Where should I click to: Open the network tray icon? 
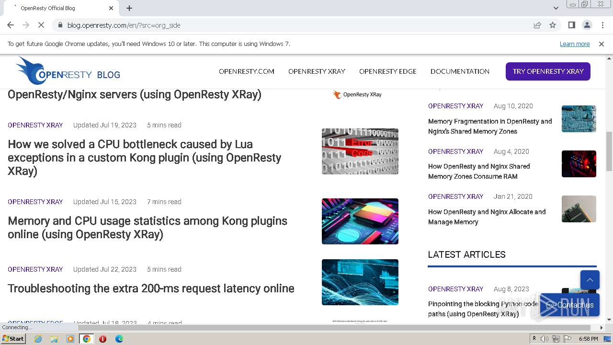[x=556, y=339]
